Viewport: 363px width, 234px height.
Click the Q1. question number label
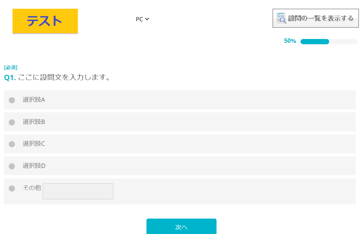(x=10, y=78)
